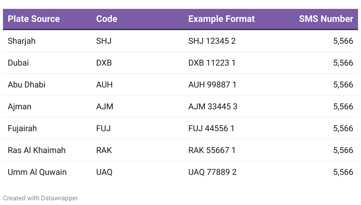Click the SMS Number column header
Image resolution: width=361 pixels, height=205 pixels.
[326, 19]
